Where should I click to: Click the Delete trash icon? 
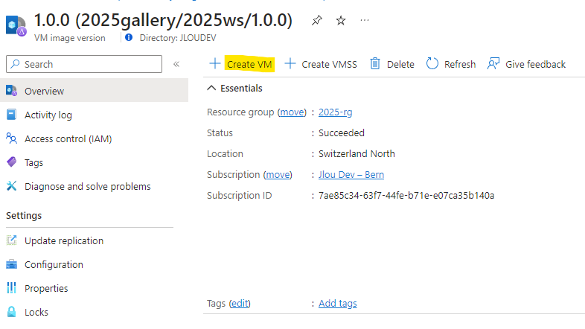tap(375, 64)
